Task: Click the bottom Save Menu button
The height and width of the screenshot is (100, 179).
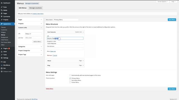Action: 172,89
